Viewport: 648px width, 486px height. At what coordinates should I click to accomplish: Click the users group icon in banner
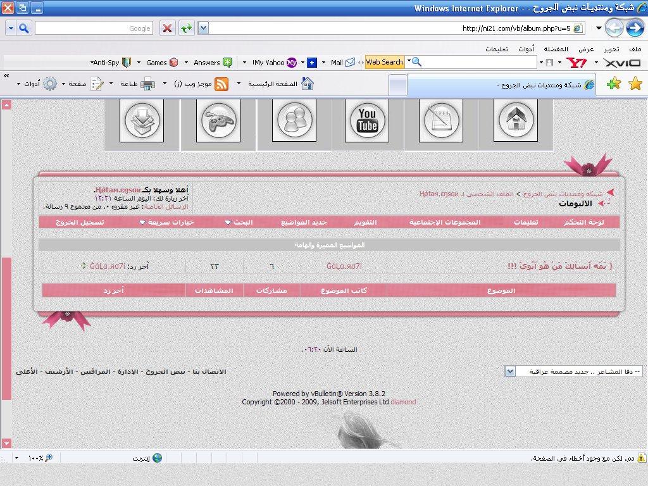[293, 121]
